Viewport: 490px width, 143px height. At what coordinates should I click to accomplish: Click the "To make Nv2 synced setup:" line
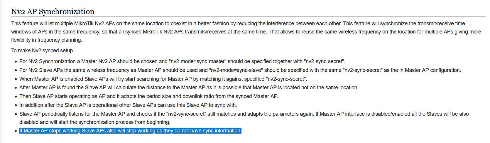(x=43, y=51)
